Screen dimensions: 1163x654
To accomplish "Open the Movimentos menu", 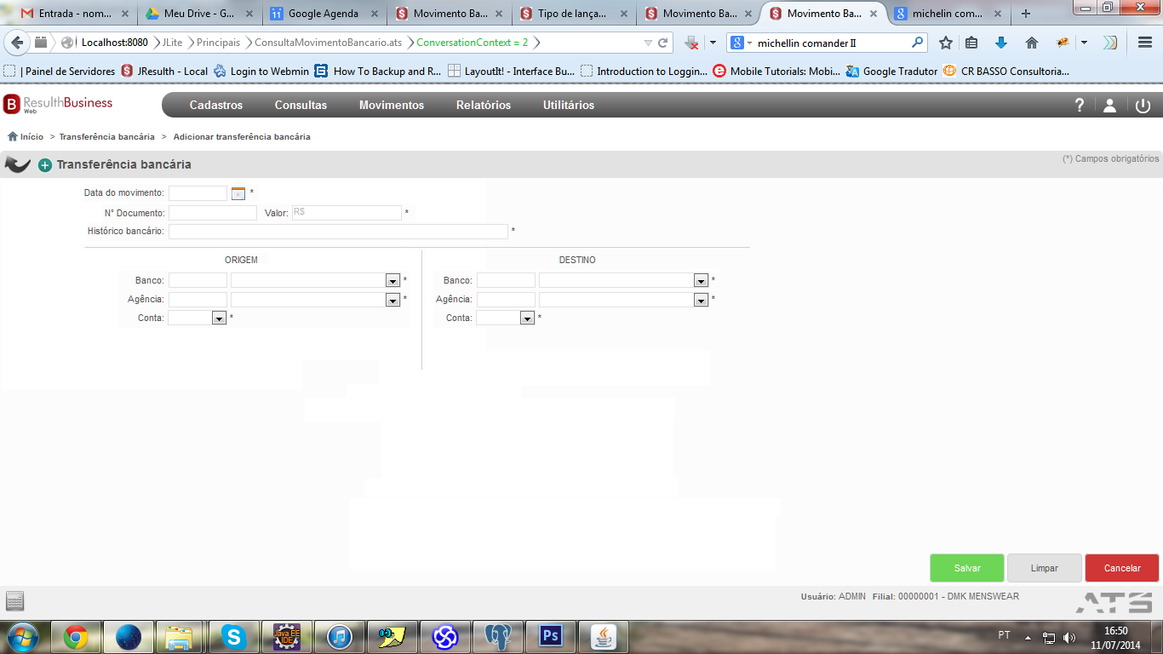I will pos(392,105).
